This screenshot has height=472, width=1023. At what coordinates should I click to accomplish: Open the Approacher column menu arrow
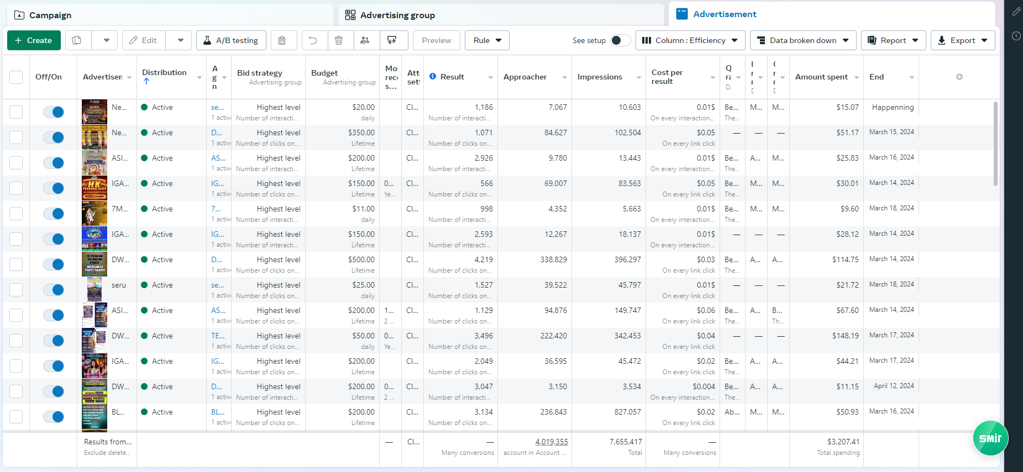[x=565, y=77]
